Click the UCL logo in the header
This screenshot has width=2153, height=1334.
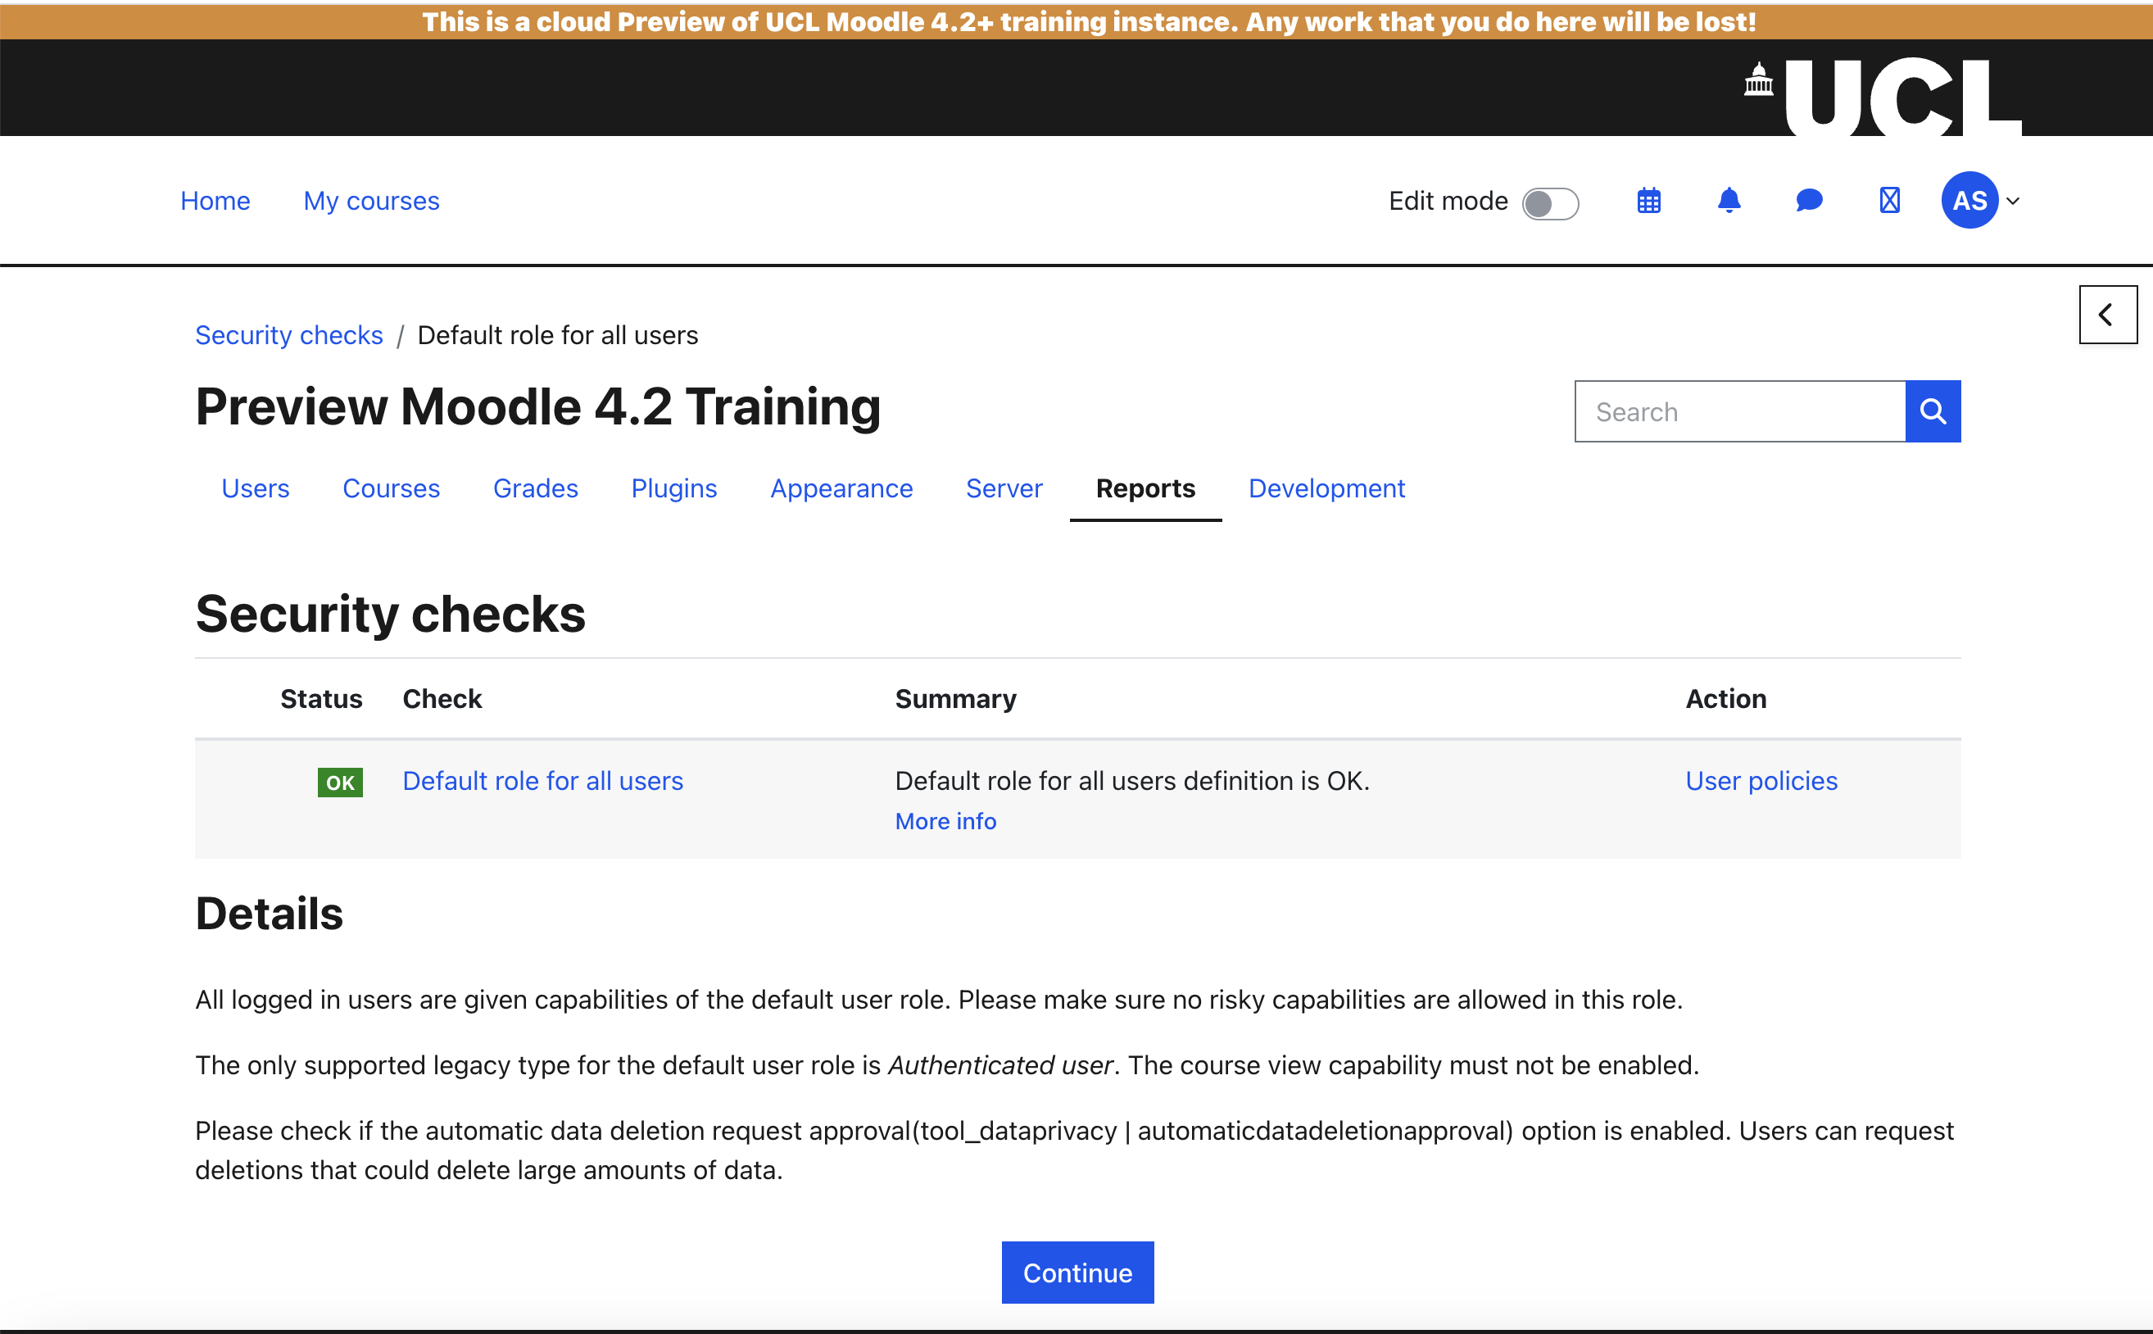[1883, 97]
